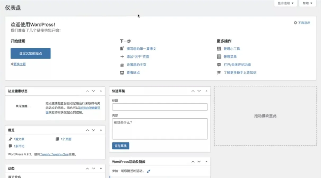The image size is (321, 178).
Task: Collapse the 动态 panel
Action: [x=101, y=168]
